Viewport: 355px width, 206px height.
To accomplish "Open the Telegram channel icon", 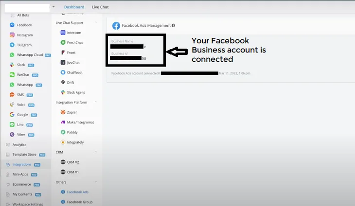I will (x=12, y=45).
